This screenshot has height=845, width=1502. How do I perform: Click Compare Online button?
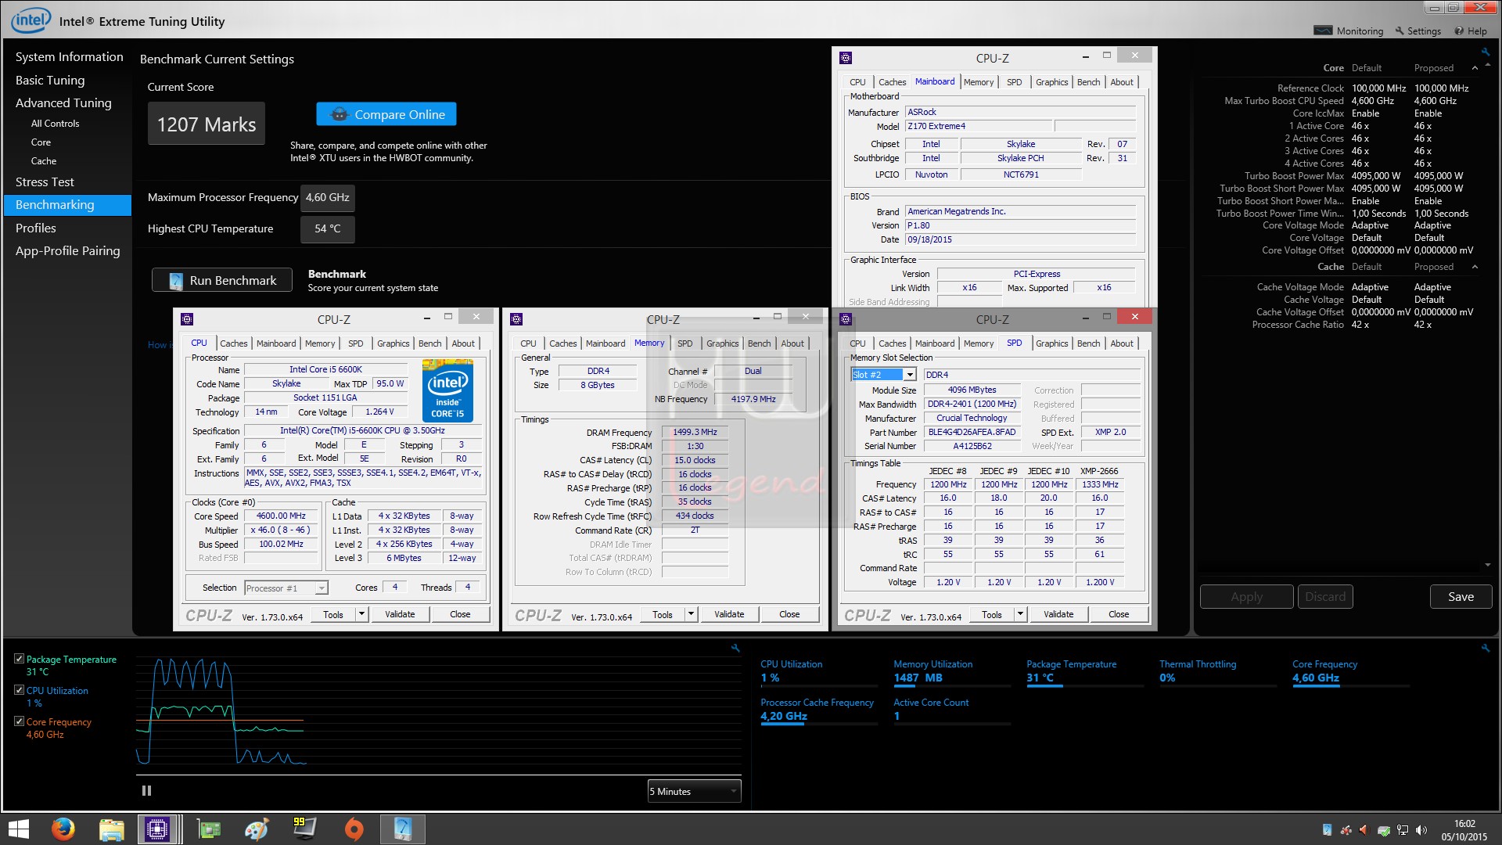click(386, 114)
